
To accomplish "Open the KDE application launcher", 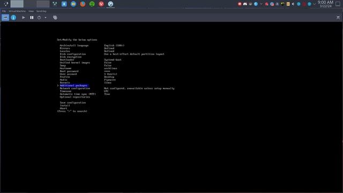I will point(6,4).
